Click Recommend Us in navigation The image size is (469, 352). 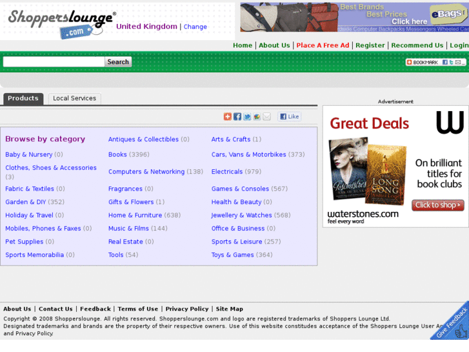click(417, 45)
